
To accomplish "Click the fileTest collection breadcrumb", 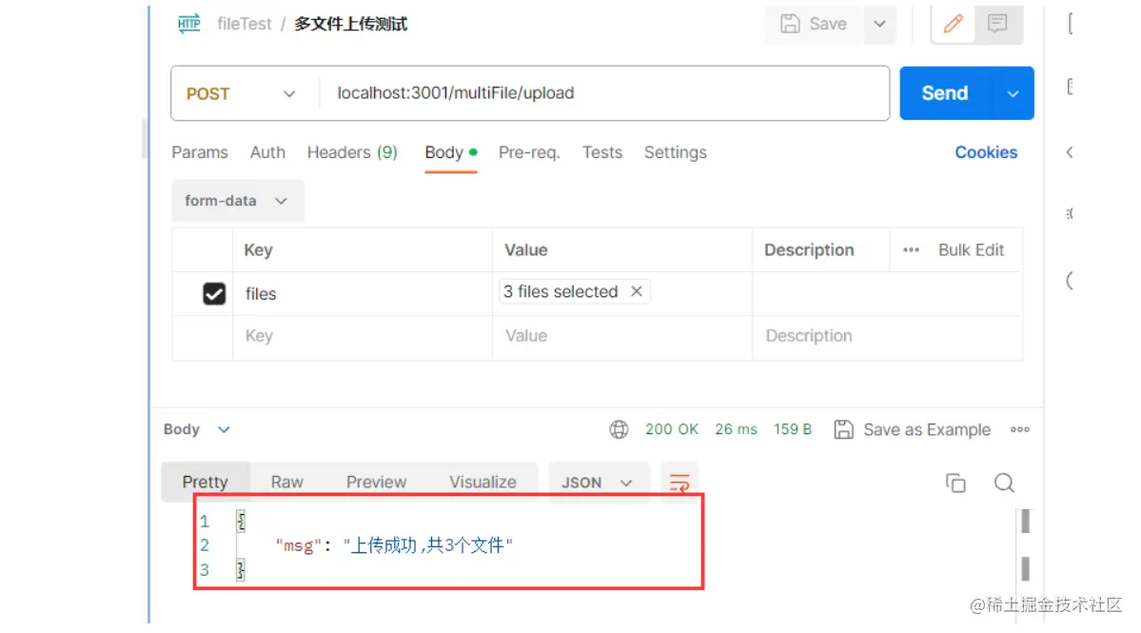I will click(x=244, y=24).
